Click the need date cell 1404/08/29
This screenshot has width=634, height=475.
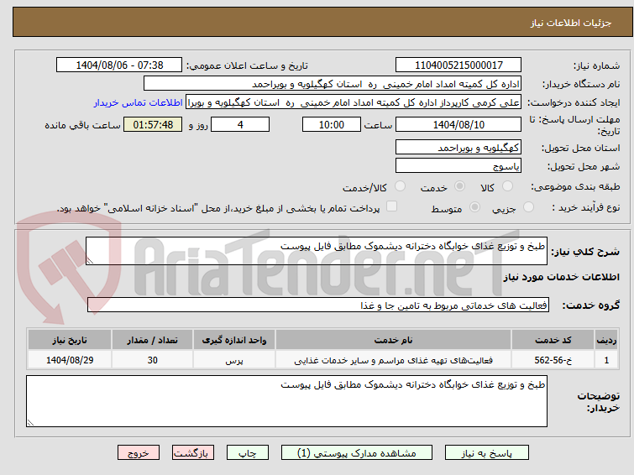coord(70,360)
